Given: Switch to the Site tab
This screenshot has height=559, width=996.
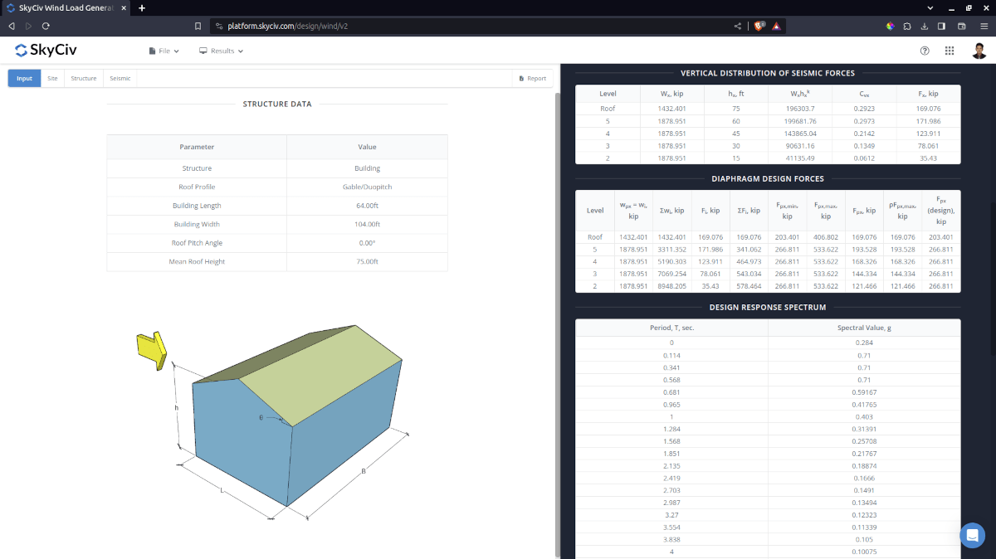Looking at the screenshot, I should point(52,79).
